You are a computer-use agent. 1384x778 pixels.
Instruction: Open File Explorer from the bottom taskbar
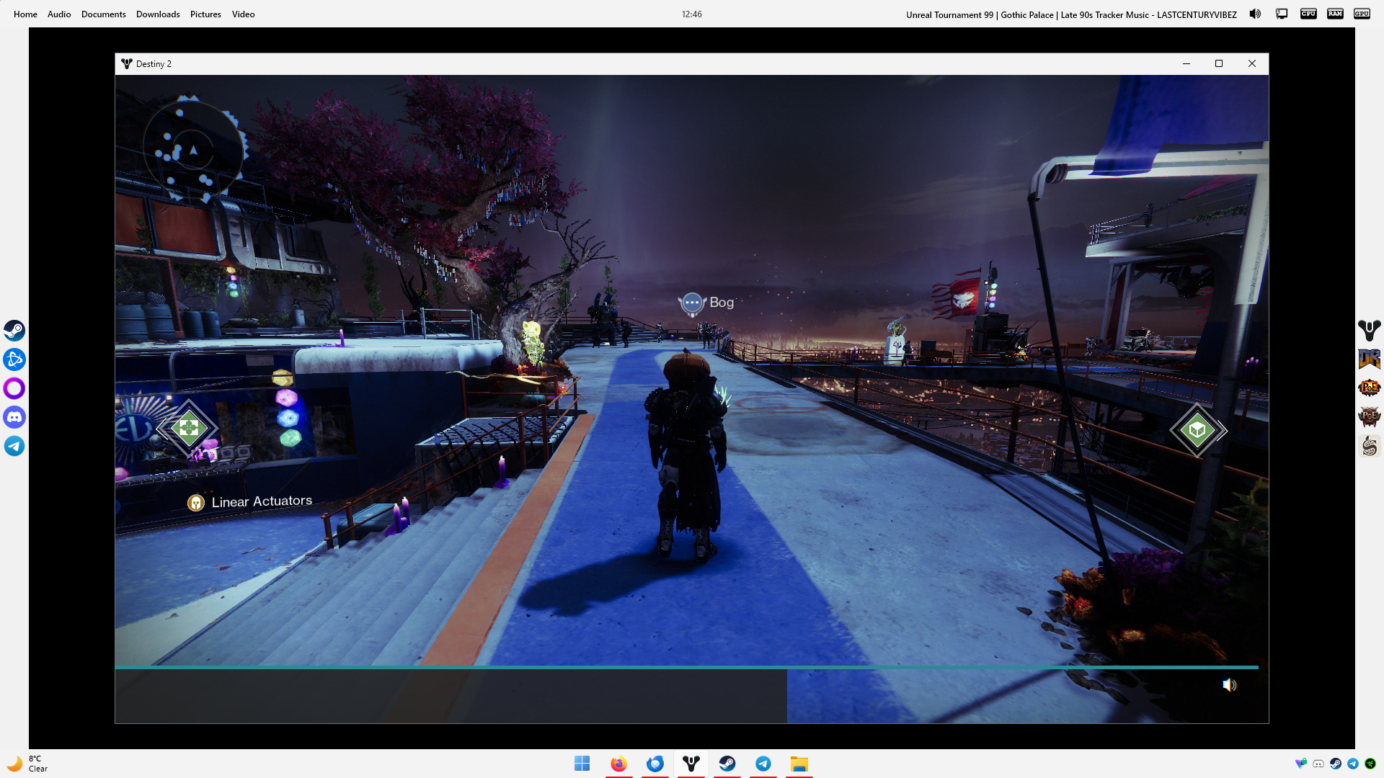point(799,764)
